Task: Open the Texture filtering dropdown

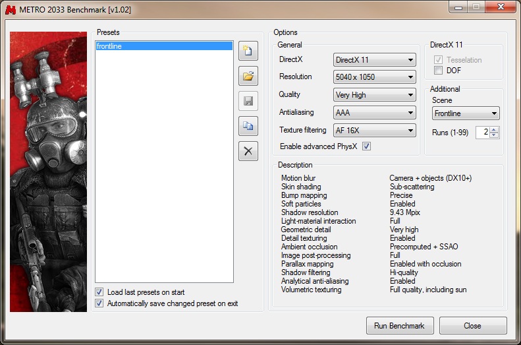Action: [x=374, y=131]
